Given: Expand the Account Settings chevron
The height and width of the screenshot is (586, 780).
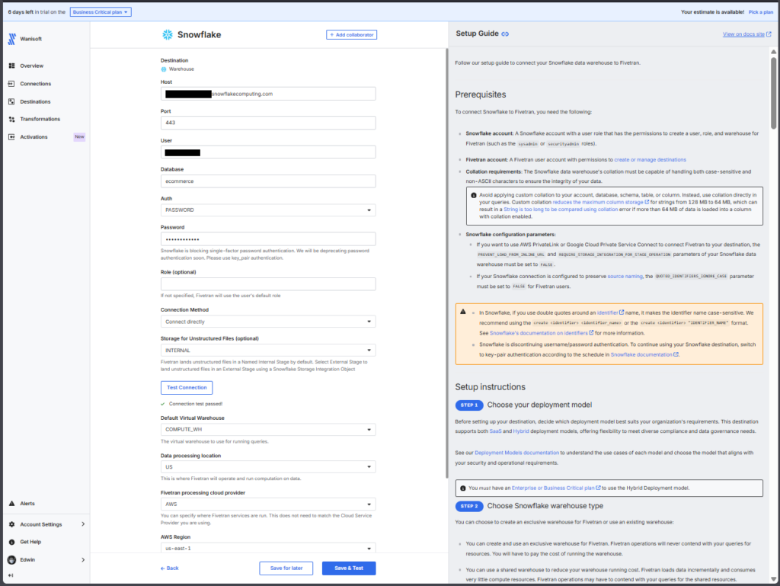Looking at the screenshot, I should point(83,524).
